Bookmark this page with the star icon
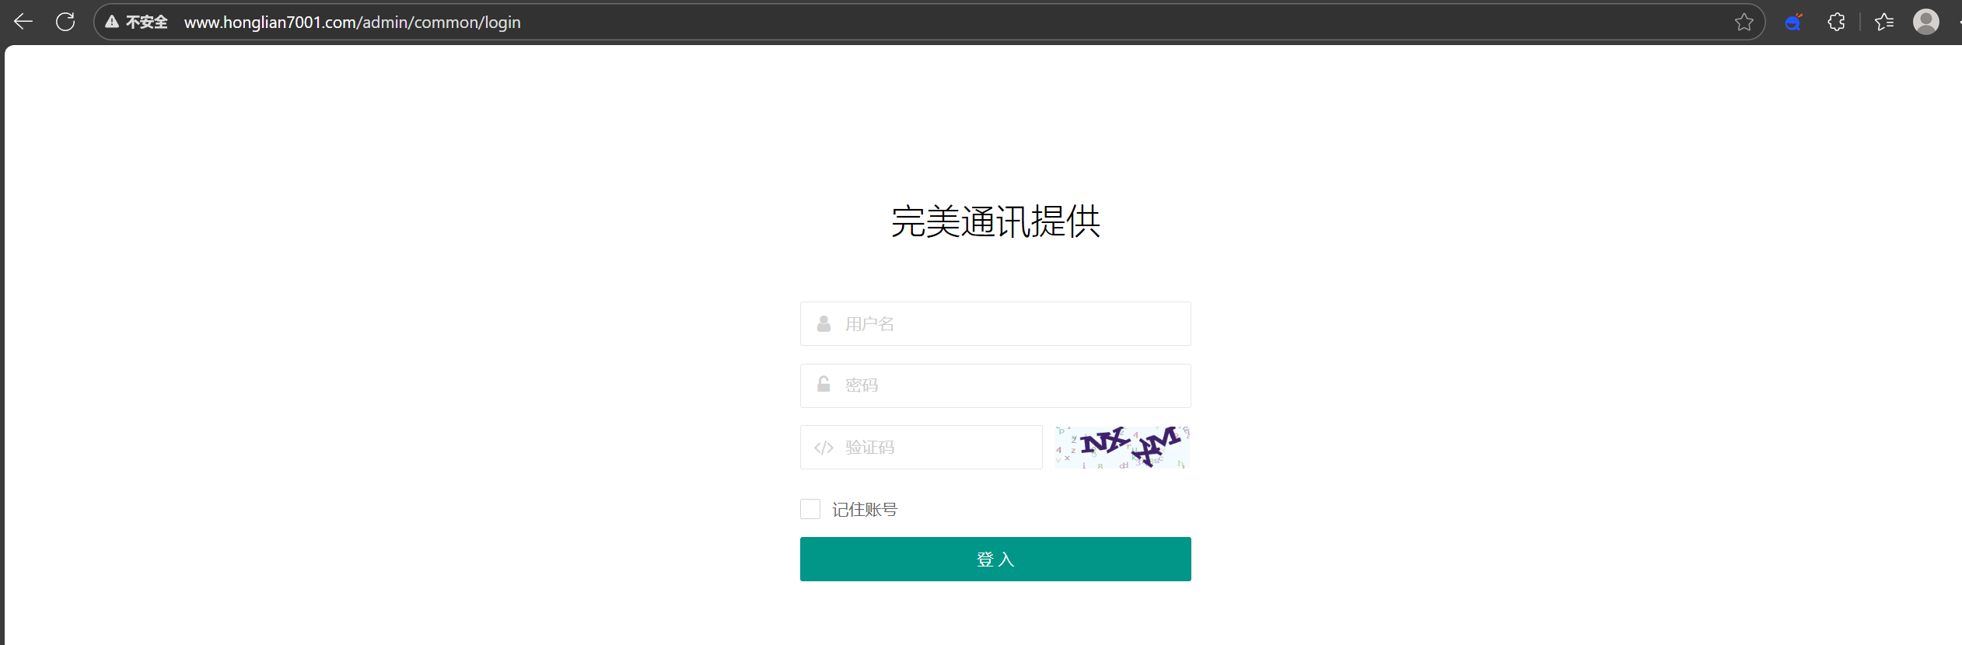Viewport: 1962px width, 645px height. (1743, 22)
